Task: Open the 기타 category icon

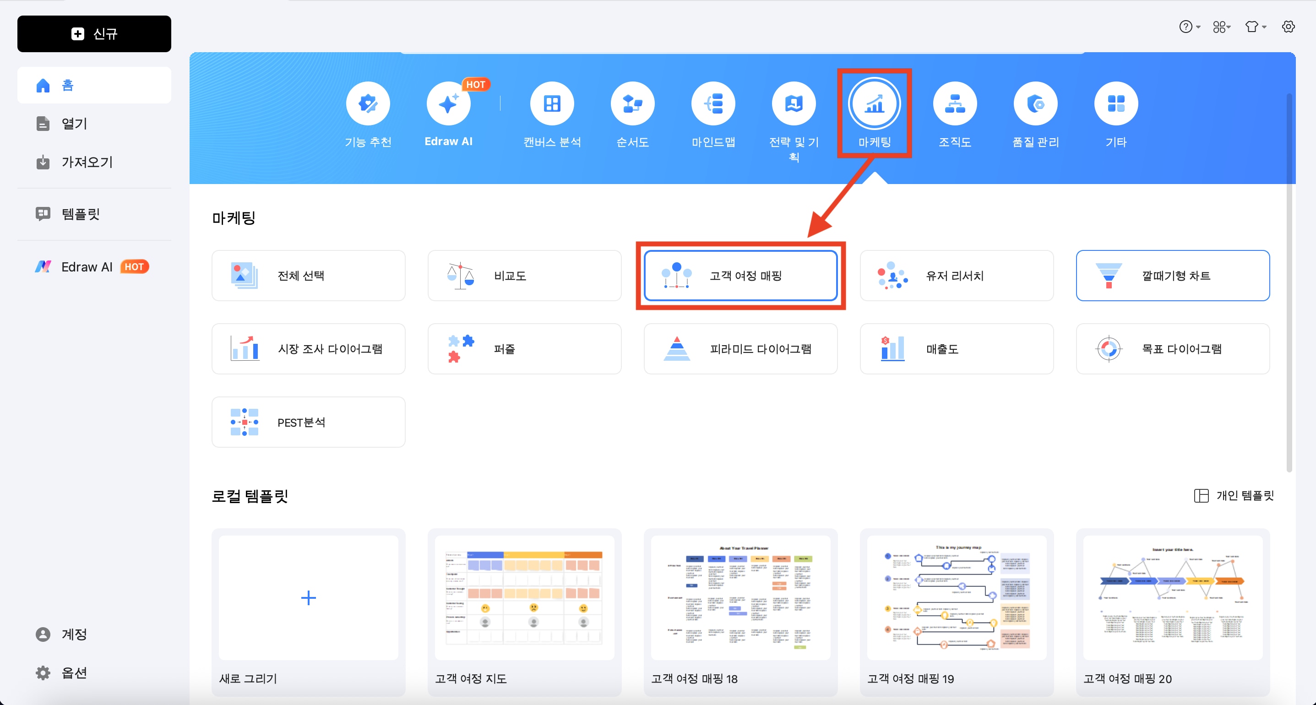Action: click(1116, 104)
